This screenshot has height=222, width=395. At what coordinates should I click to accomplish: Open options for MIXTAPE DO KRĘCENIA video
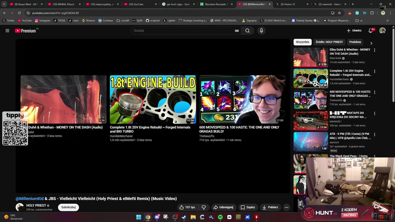tap(375, 113)
